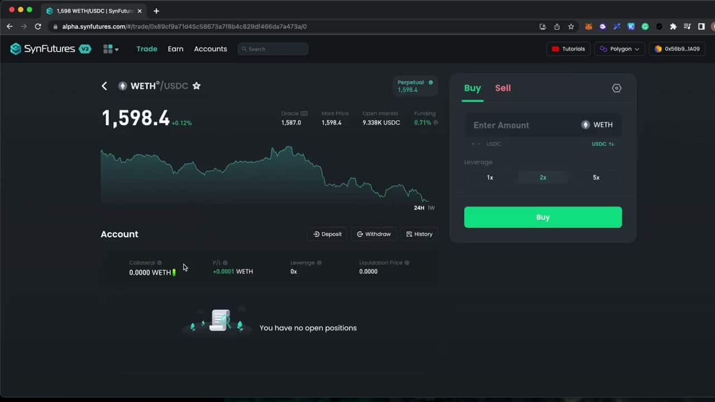The height and width of the screenshot is (402, 715).
Task: Click the back arrow beside WETH/USDC
Action: [104, 85]
